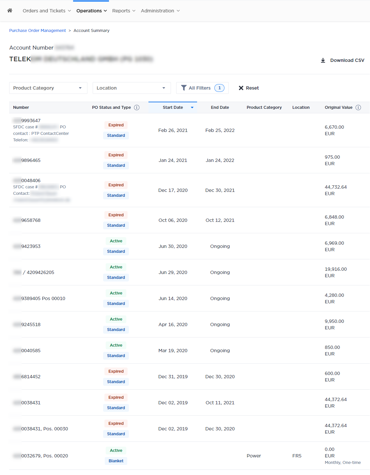This screenshot has width=370, height=475.
Task: Select purchase order ending 9993647
Action: [27, 121]
